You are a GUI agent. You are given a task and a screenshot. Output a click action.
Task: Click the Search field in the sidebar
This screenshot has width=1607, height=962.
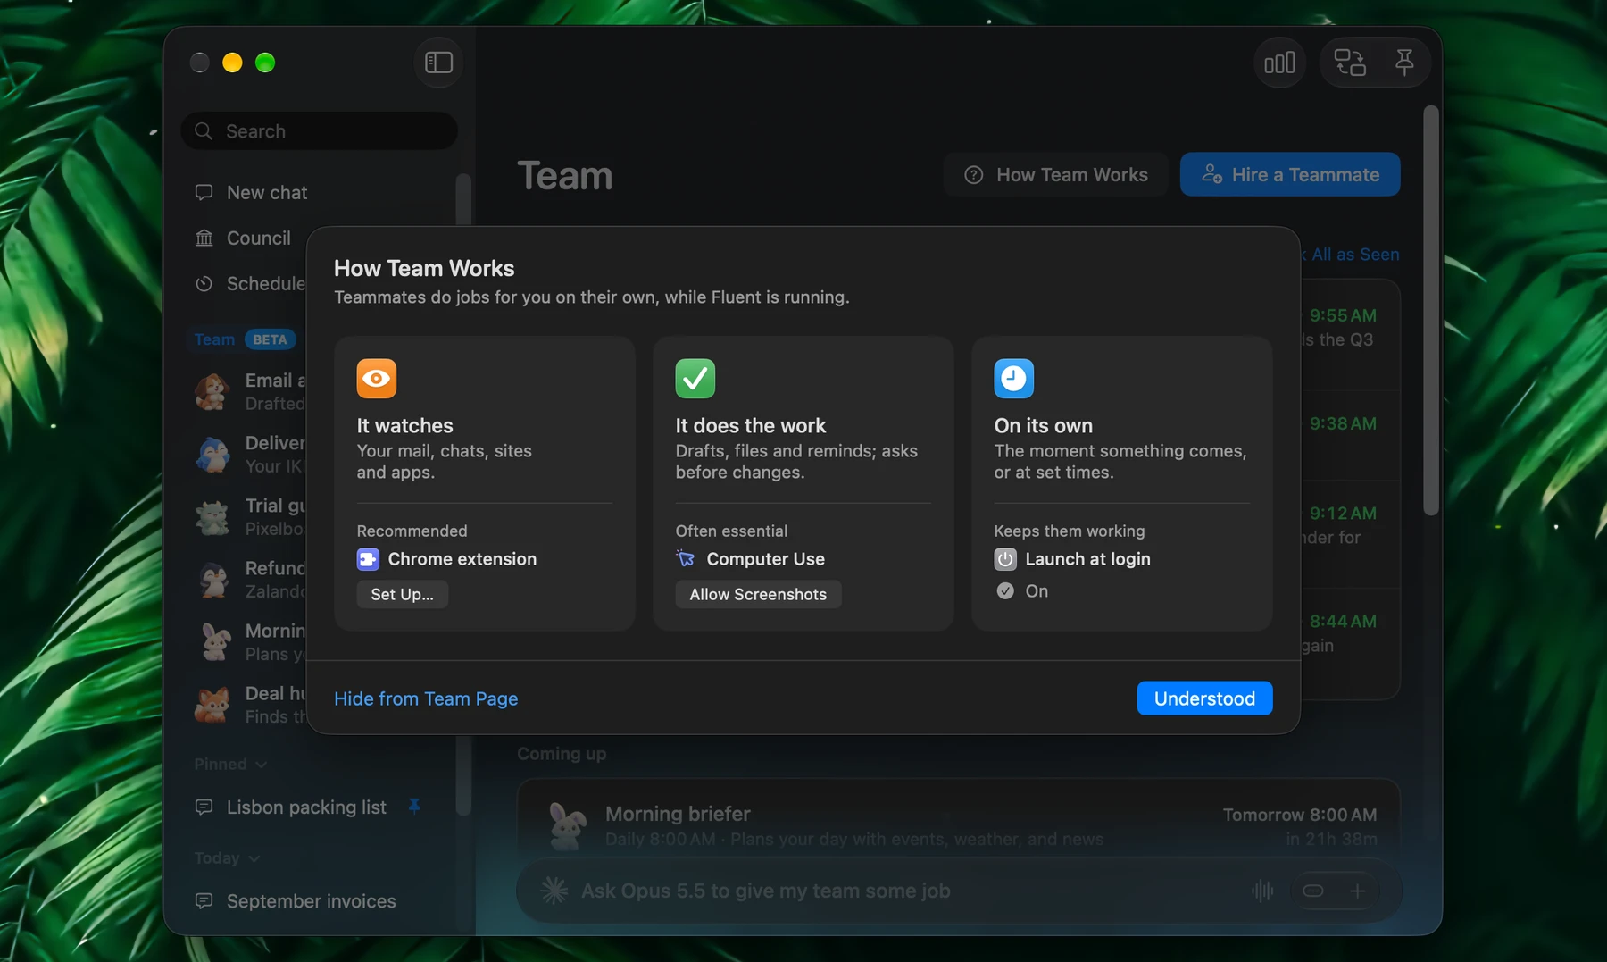[320, 131]
